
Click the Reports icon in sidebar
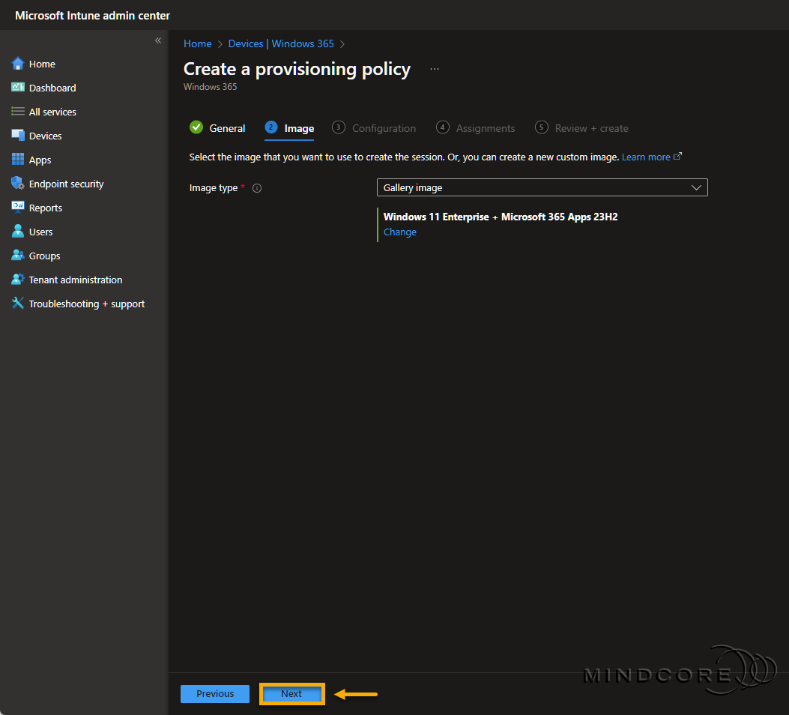(18, 208)
